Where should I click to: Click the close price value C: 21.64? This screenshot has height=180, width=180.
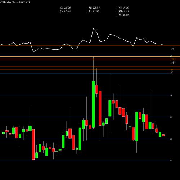(x=65, y=12)
